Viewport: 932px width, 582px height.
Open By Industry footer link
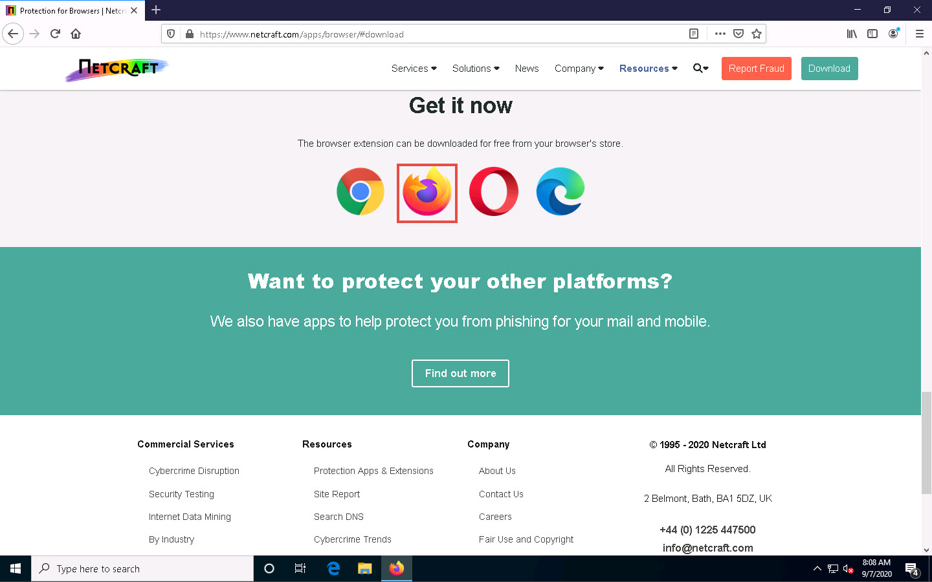pos(172,539)
